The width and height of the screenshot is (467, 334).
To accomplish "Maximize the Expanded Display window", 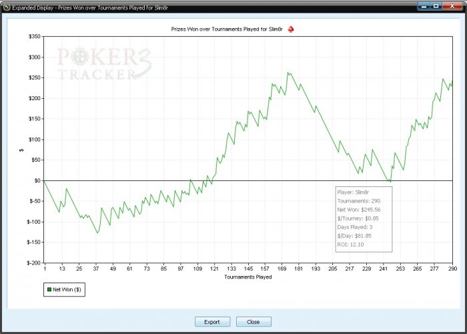I will pos(436,6).
